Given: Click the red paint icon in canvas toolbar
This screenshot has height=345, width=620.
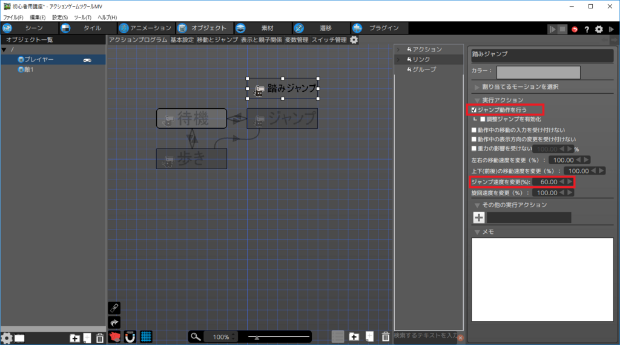Looking at the screenshot, I should coord(114,337).
